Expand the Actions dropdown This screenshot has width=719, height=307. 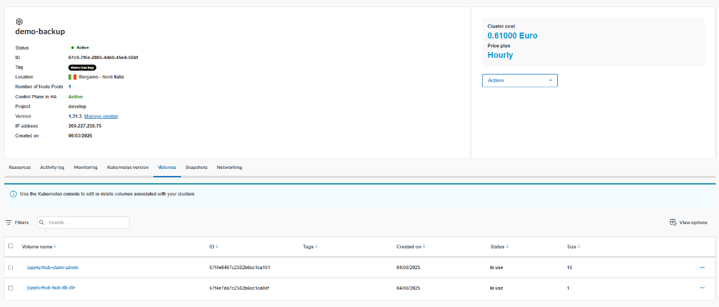(519, 80)
